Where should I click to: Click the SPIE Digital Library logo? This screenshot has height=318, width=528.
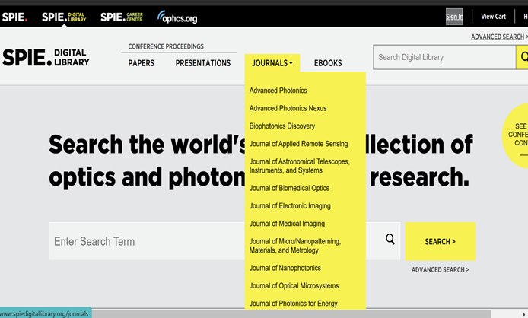pyautogui.click(x=46, y=58)
